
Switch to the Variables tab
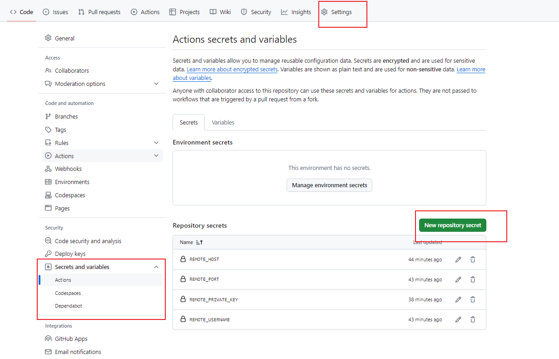(x=223, y=122)
